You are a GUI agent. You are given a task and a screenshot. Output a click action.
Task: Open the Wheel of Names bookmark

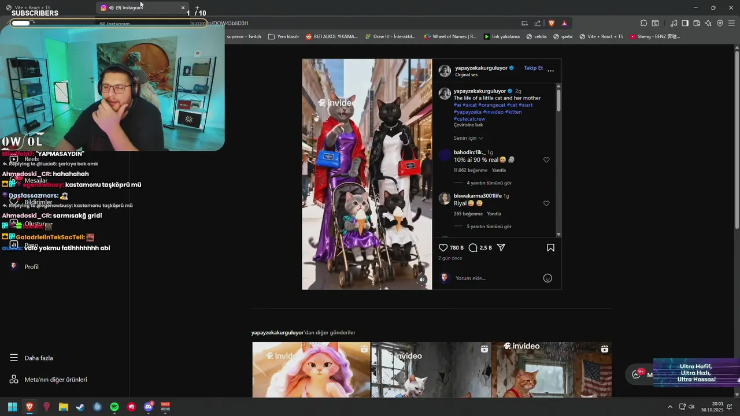(450, 36)
